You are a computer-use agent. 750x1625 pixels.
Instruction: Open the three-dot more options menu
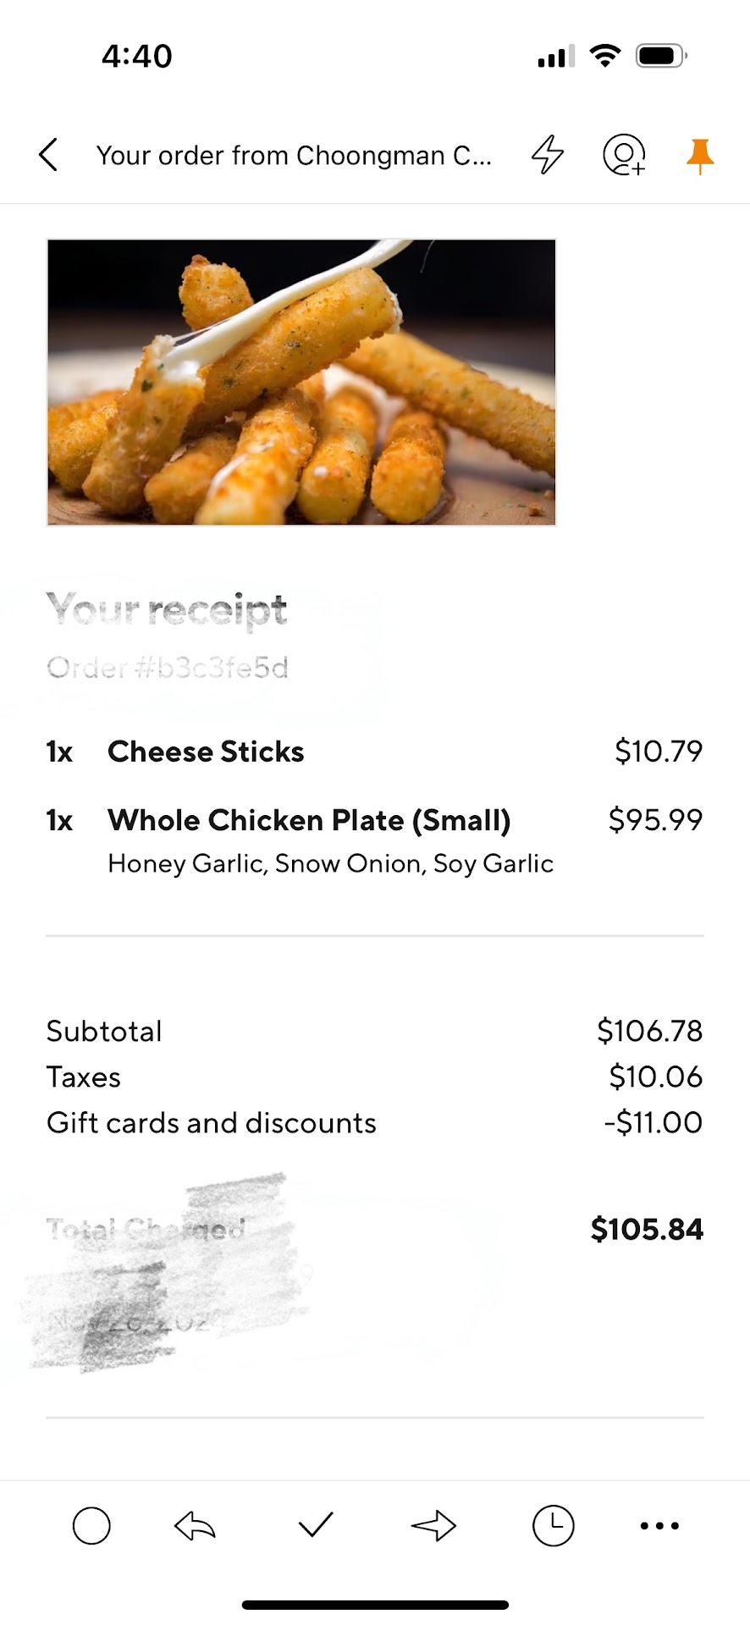click(x=659, y=1526)
